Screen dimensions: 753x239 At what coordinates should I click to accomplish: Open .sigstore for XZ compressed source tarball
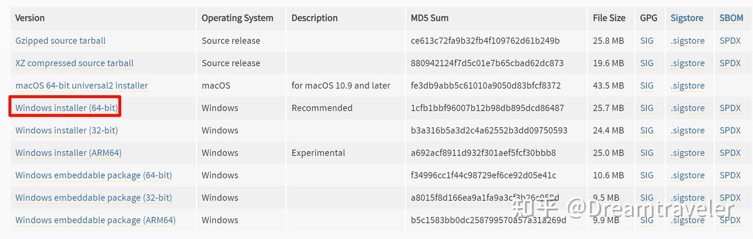pos(688,63)
